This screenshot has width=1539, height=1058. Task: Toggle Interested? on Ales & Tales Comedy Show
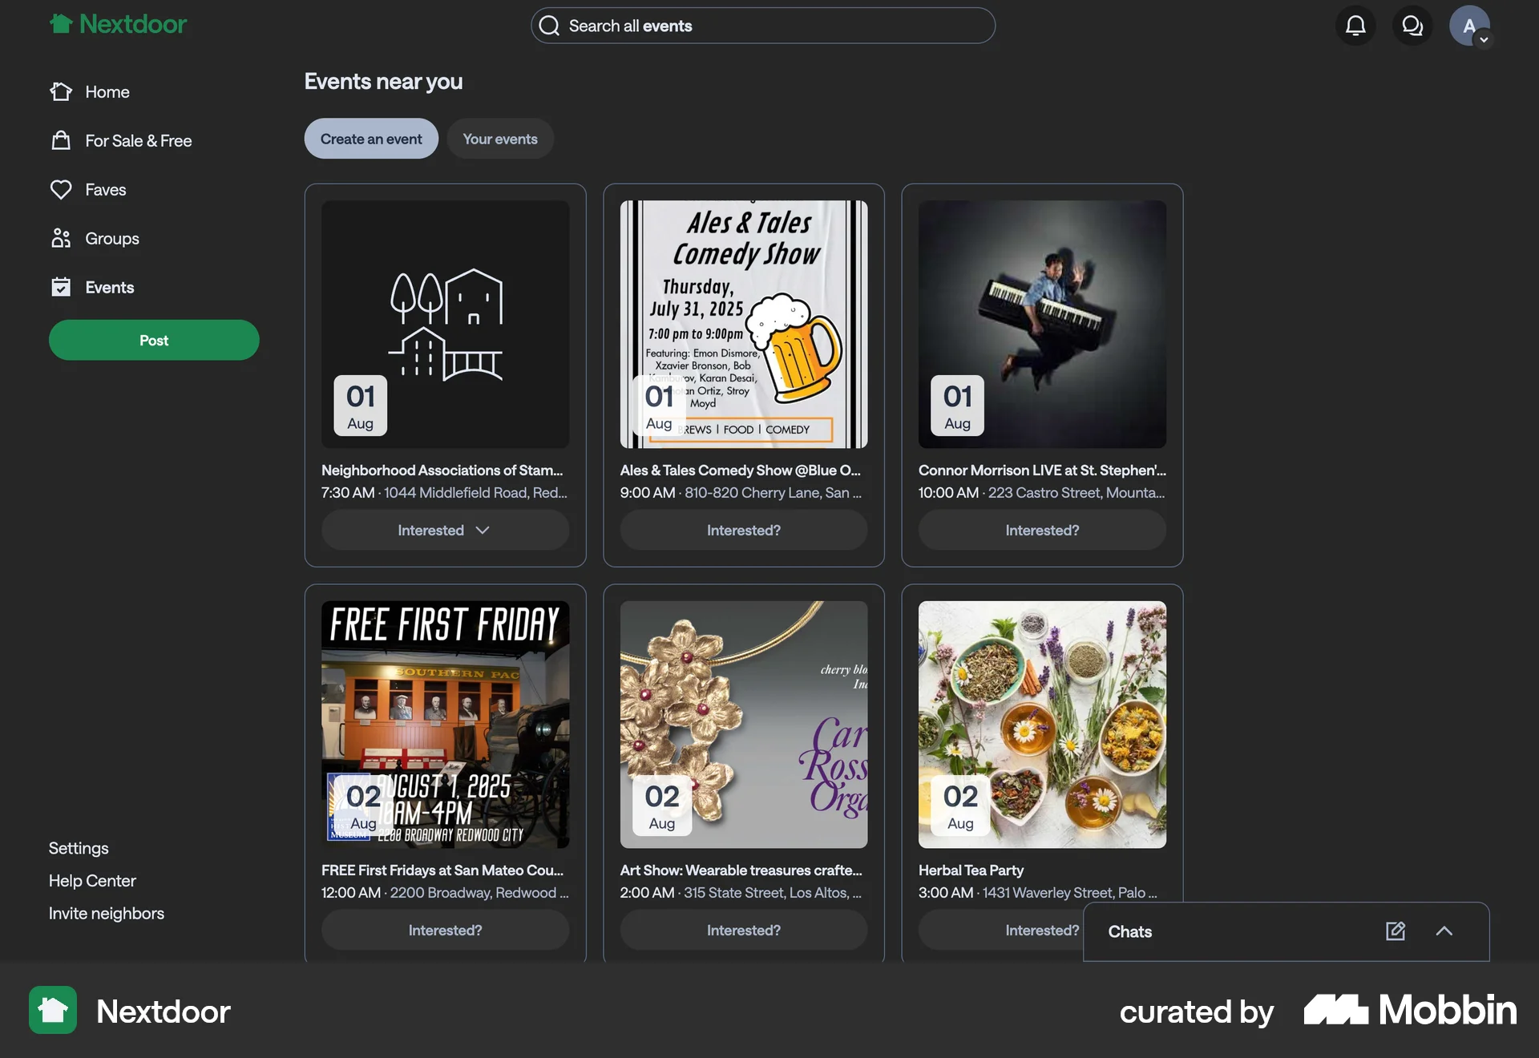(743, 530)
